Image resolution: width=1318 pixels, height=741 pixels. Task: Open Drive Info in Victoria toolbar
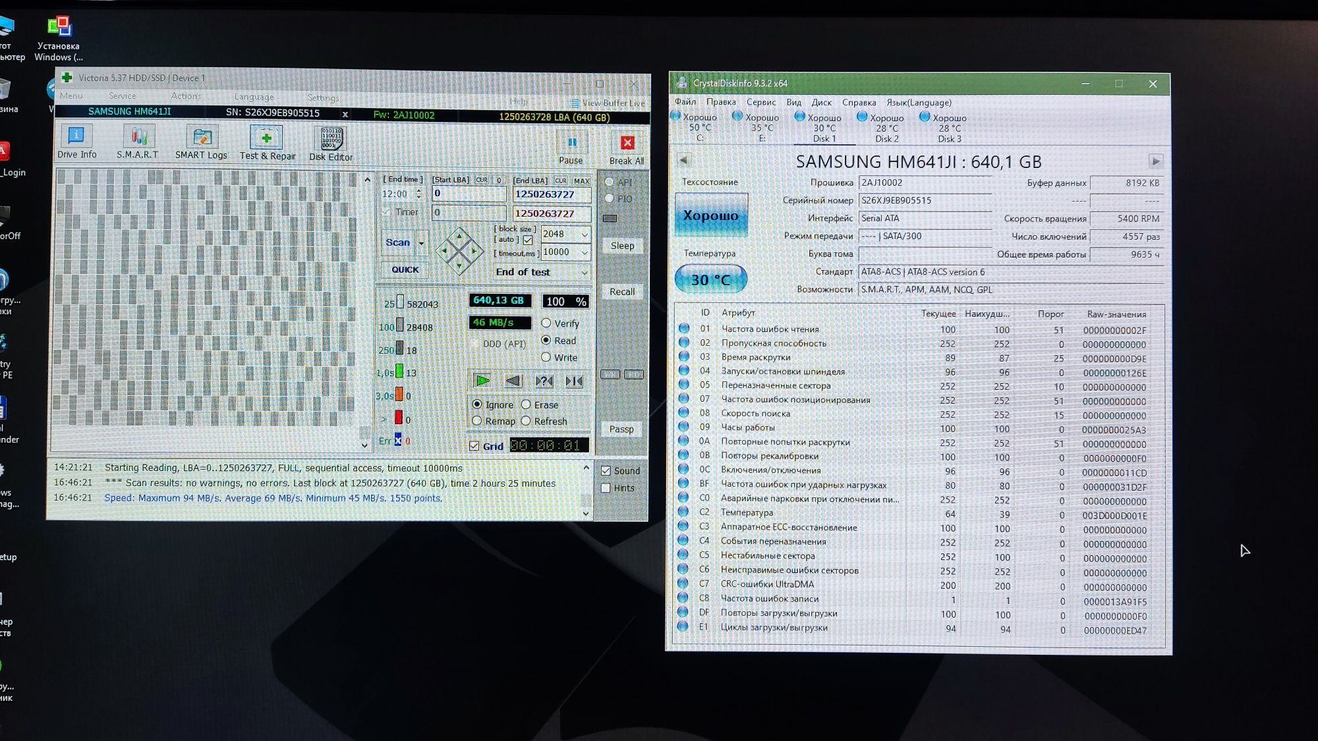(76, 142)
